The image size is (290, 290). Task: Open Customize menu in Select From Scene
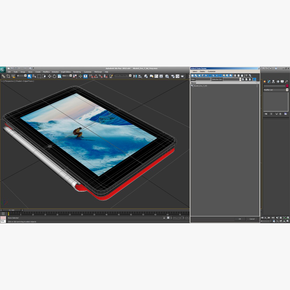pyautogui.click(x=212, y=71)
